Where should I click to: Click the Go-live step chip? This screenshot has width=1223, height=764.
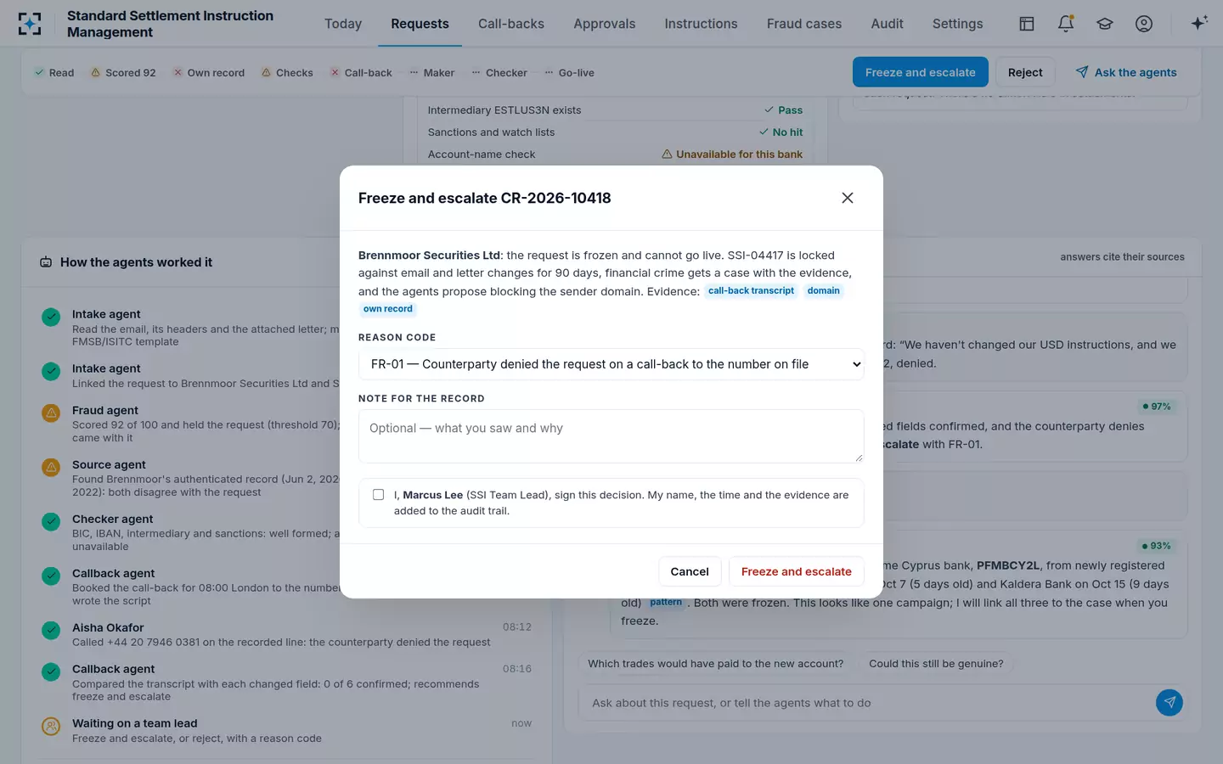[x=569, y=73]
